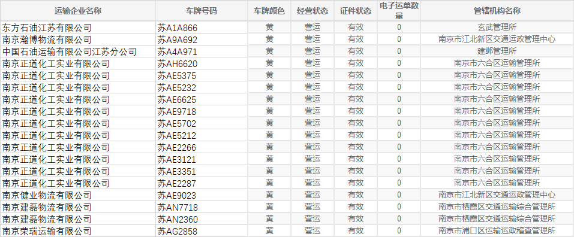Click 南京正道化工实业有限公司 in 苏AH6620 row
This screenshot has height=237, width=574.
(77, 63)
